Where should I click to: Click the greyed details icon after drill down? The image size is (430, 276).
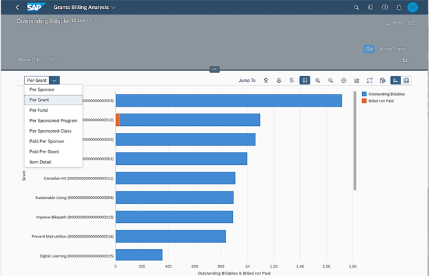tap(292, 80)
